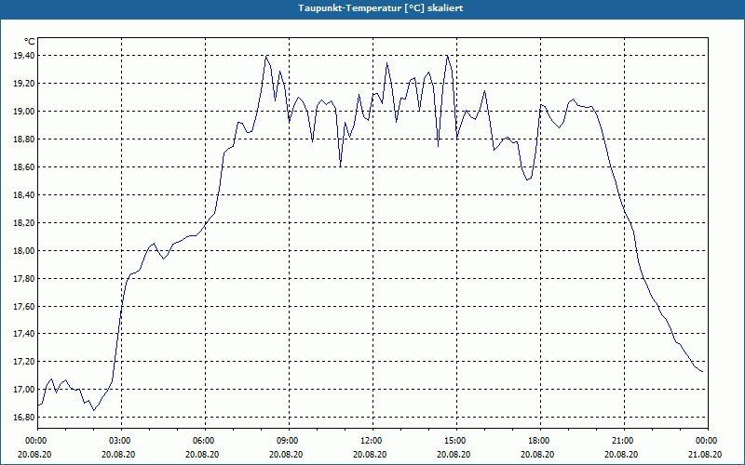Click the 19,40 y-axis label
Screen dimensions: 745x465
(24, 56)
